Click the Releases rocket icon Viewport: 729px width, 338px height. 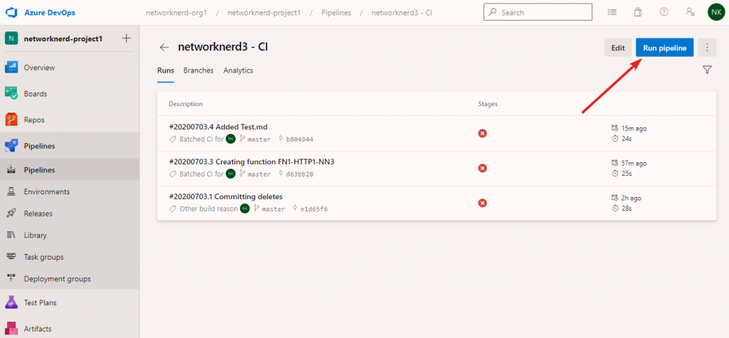click(11, 213)
